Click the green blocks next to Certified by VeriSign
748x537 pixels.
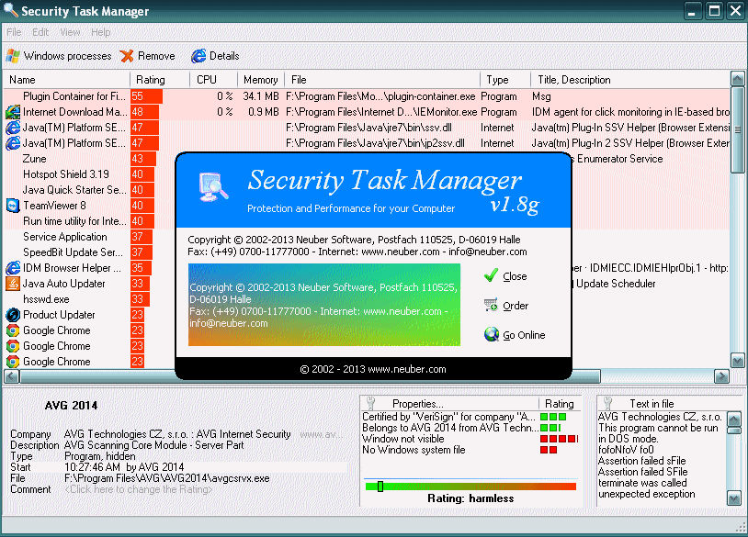553,417
